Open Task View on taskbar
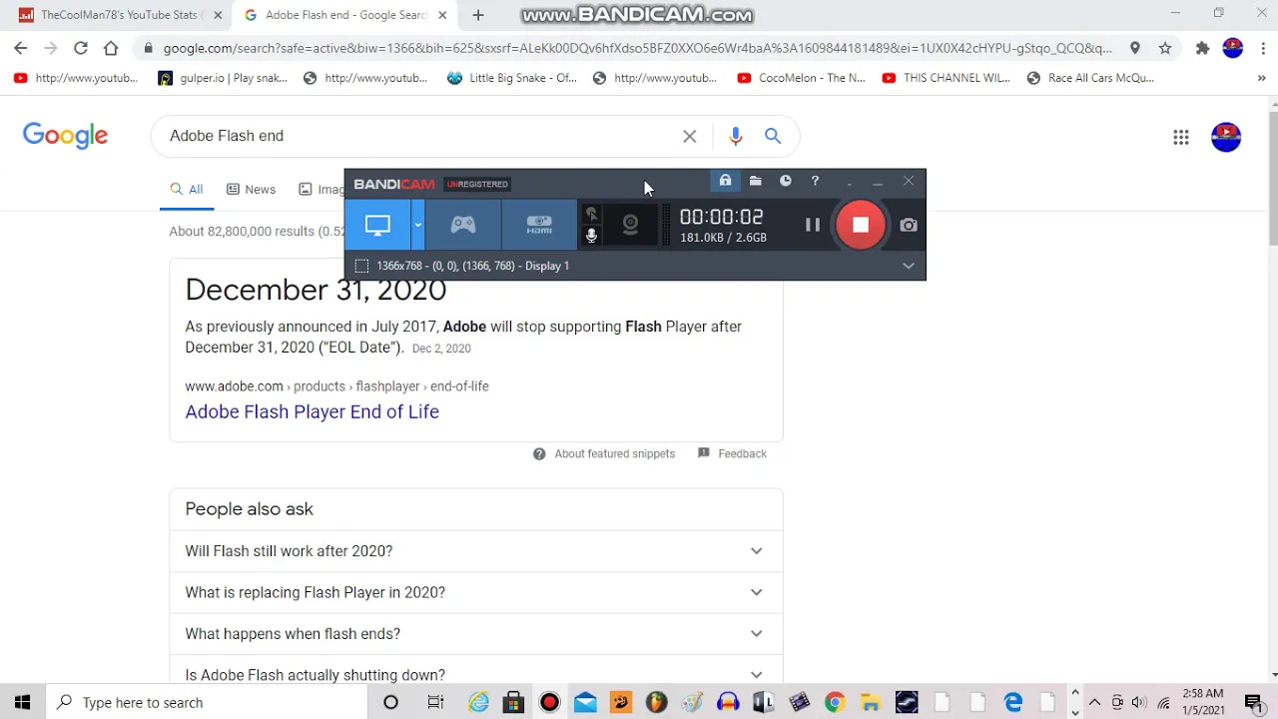The height and width of the screenshot is (719, 1278). pos(435,702)
